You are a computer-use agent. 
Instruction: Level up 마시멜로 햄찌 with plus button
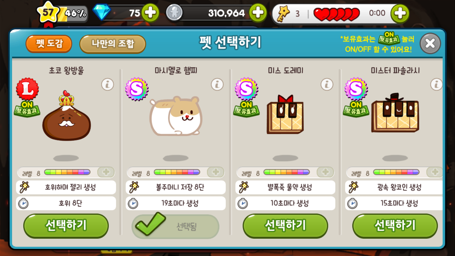216,172
